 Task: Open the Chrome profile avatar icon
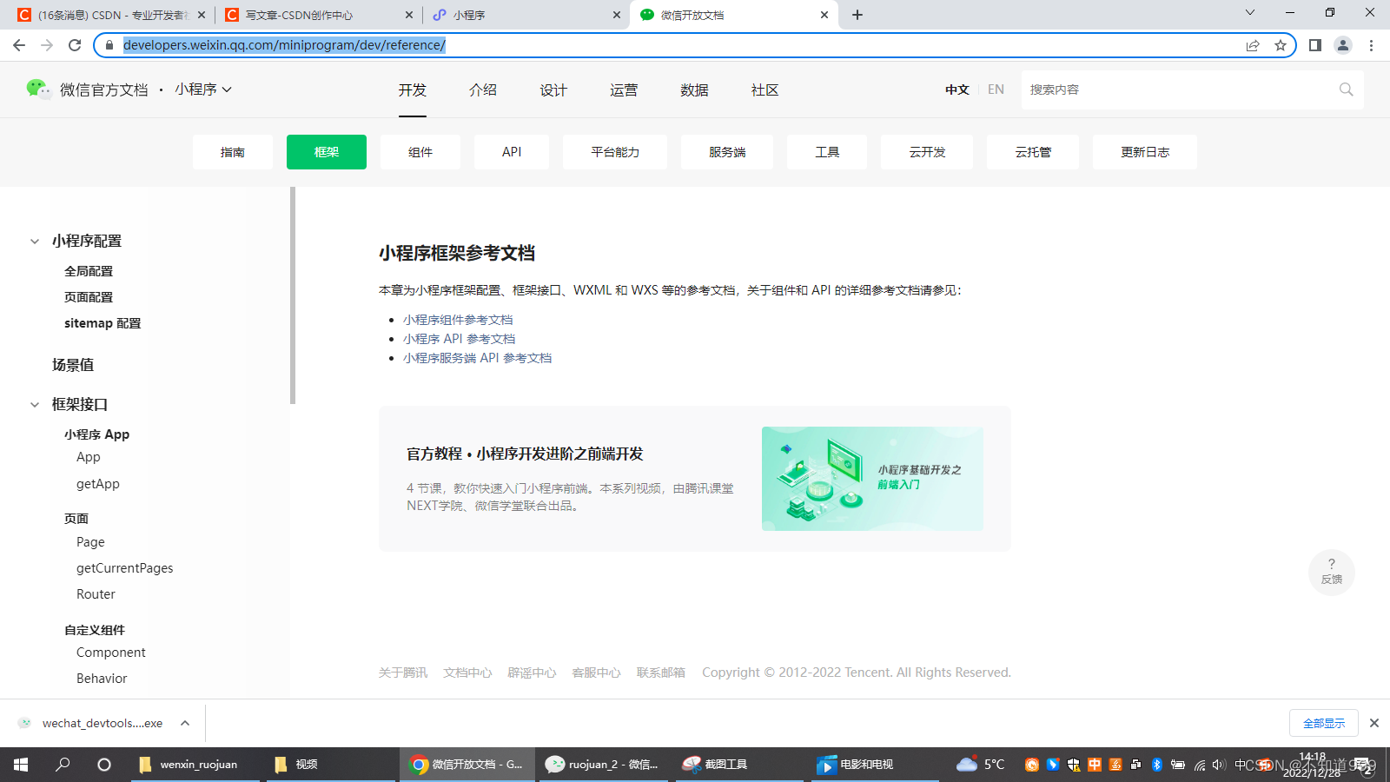pos(1343,45)
